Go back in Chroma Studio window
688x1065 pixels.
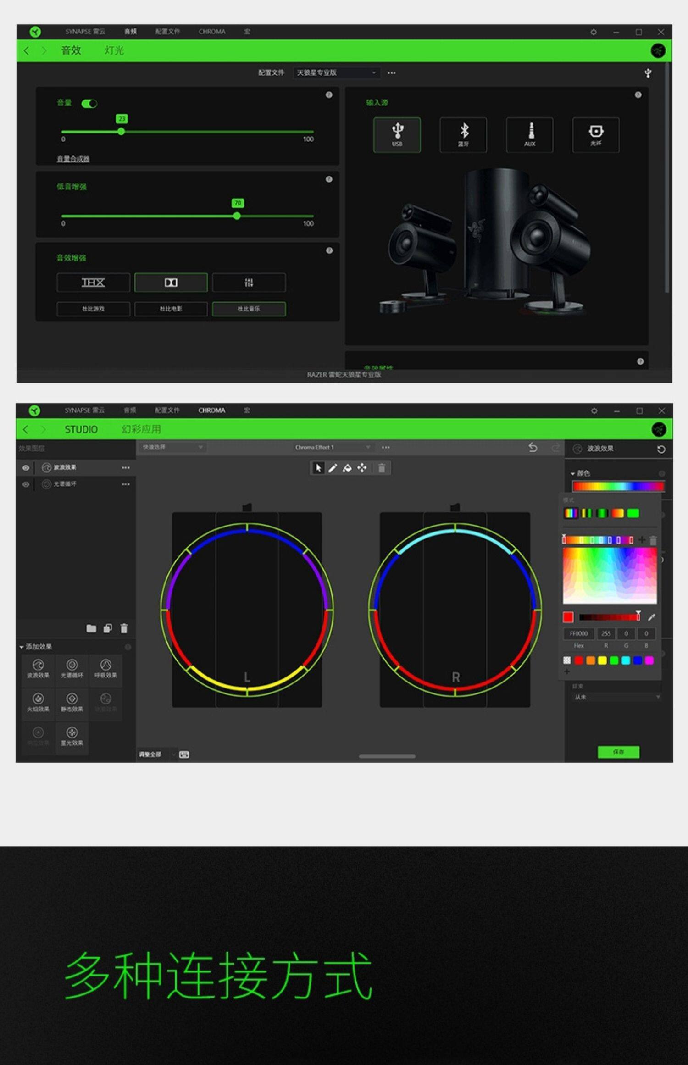(x=26, y=429)
